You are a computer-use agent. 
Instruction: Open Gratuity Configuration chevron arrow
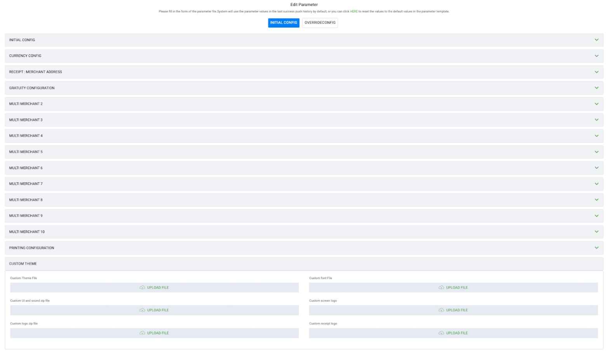coord(596,88)
